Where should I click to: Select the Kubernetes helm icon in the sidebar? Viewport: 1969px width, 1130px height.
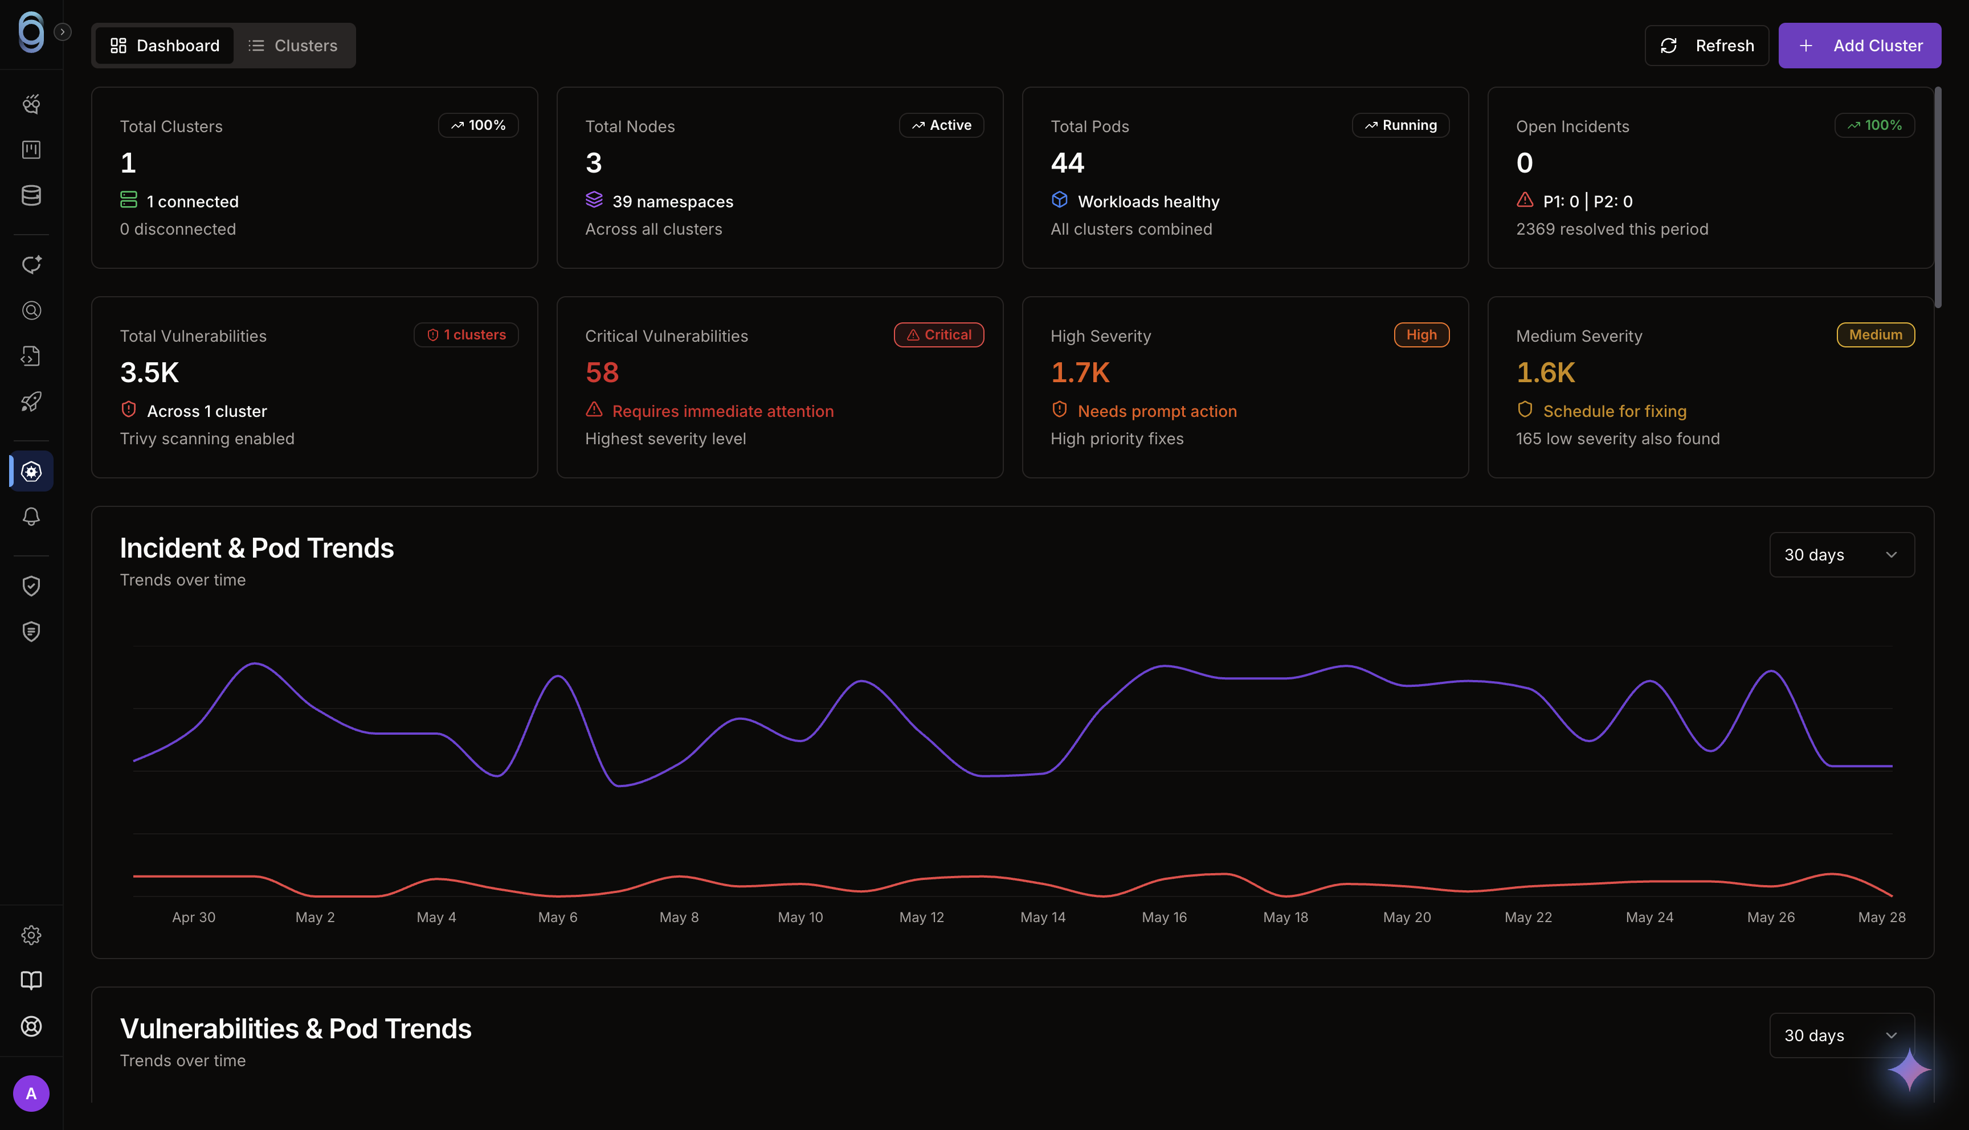[31, 471]
